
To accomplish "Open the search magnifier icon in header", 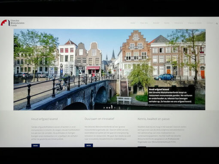I will click(x=217, y=23).
